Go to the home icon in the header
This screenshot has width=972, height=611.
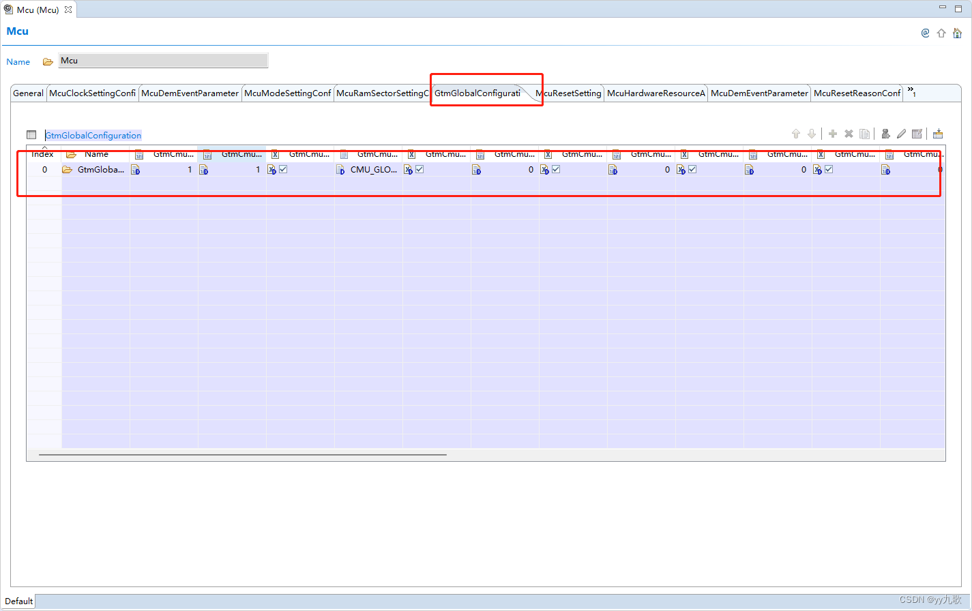957,33
